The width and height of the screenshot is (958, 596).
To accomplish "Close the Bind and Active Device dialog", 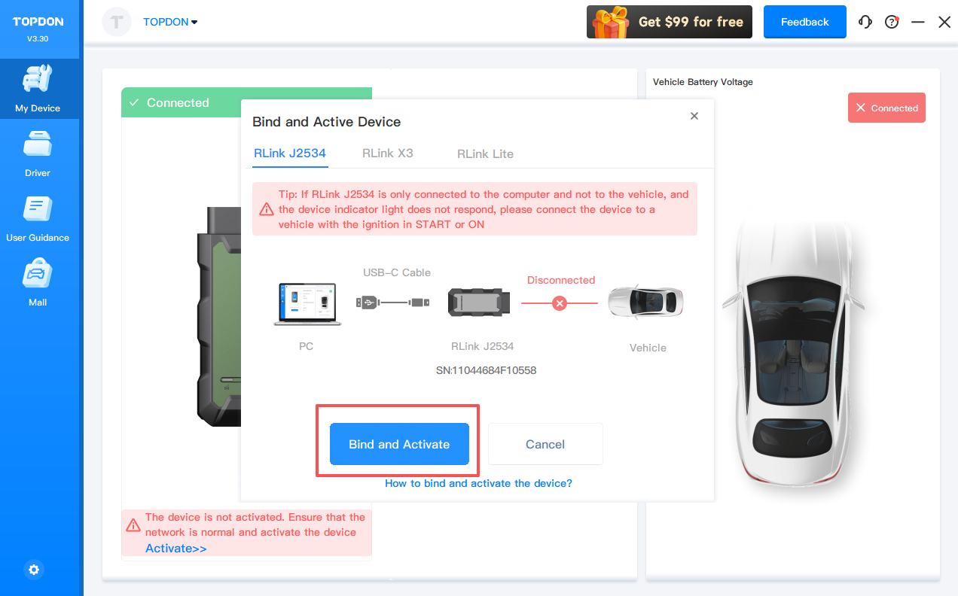I will 694,116.
